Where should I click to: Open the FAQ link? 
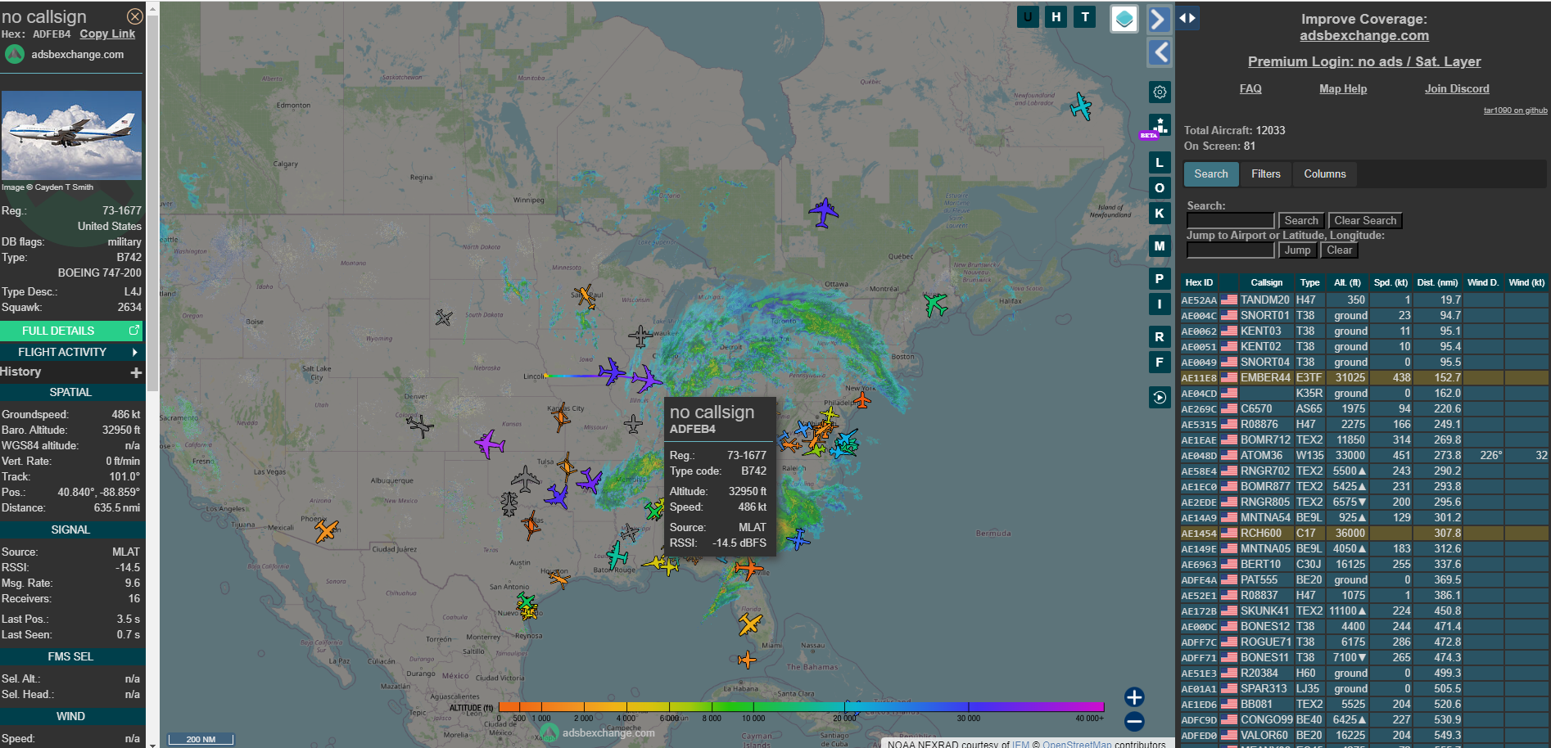[1250, 88]
